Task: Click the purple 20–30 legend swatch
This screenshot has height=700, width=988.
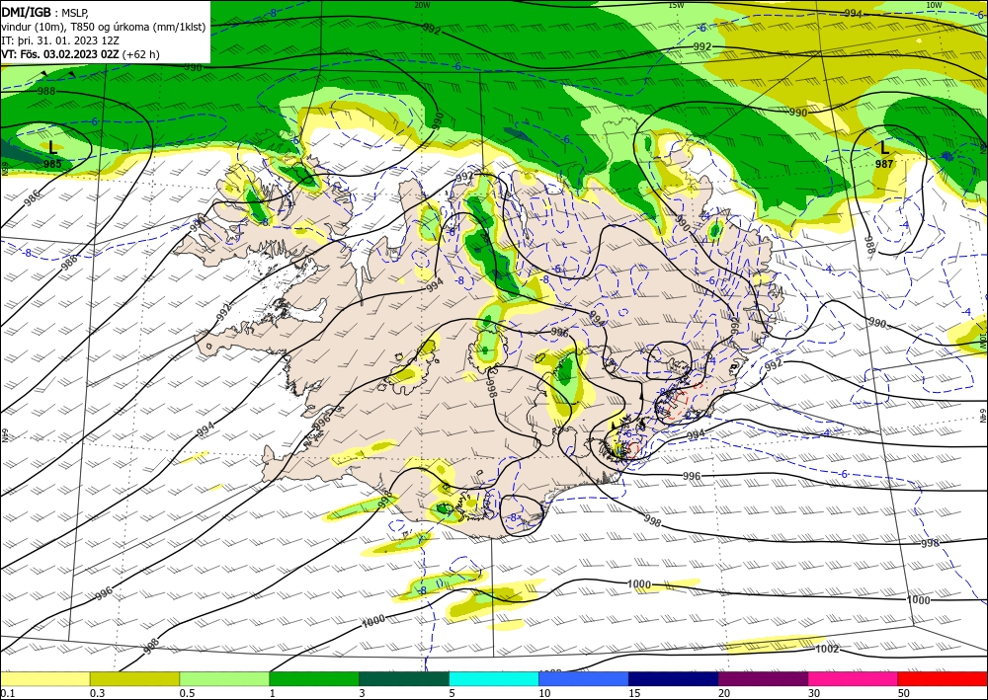Action: [763, 678]
